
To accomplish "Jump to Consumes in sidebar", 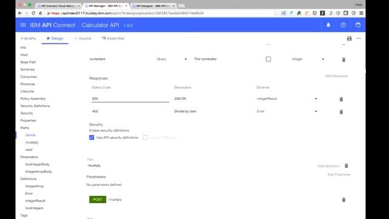I will pos(29,77).
